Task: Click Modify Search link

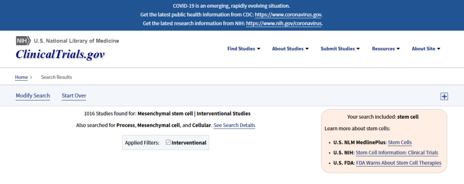Action: [33, 96]
